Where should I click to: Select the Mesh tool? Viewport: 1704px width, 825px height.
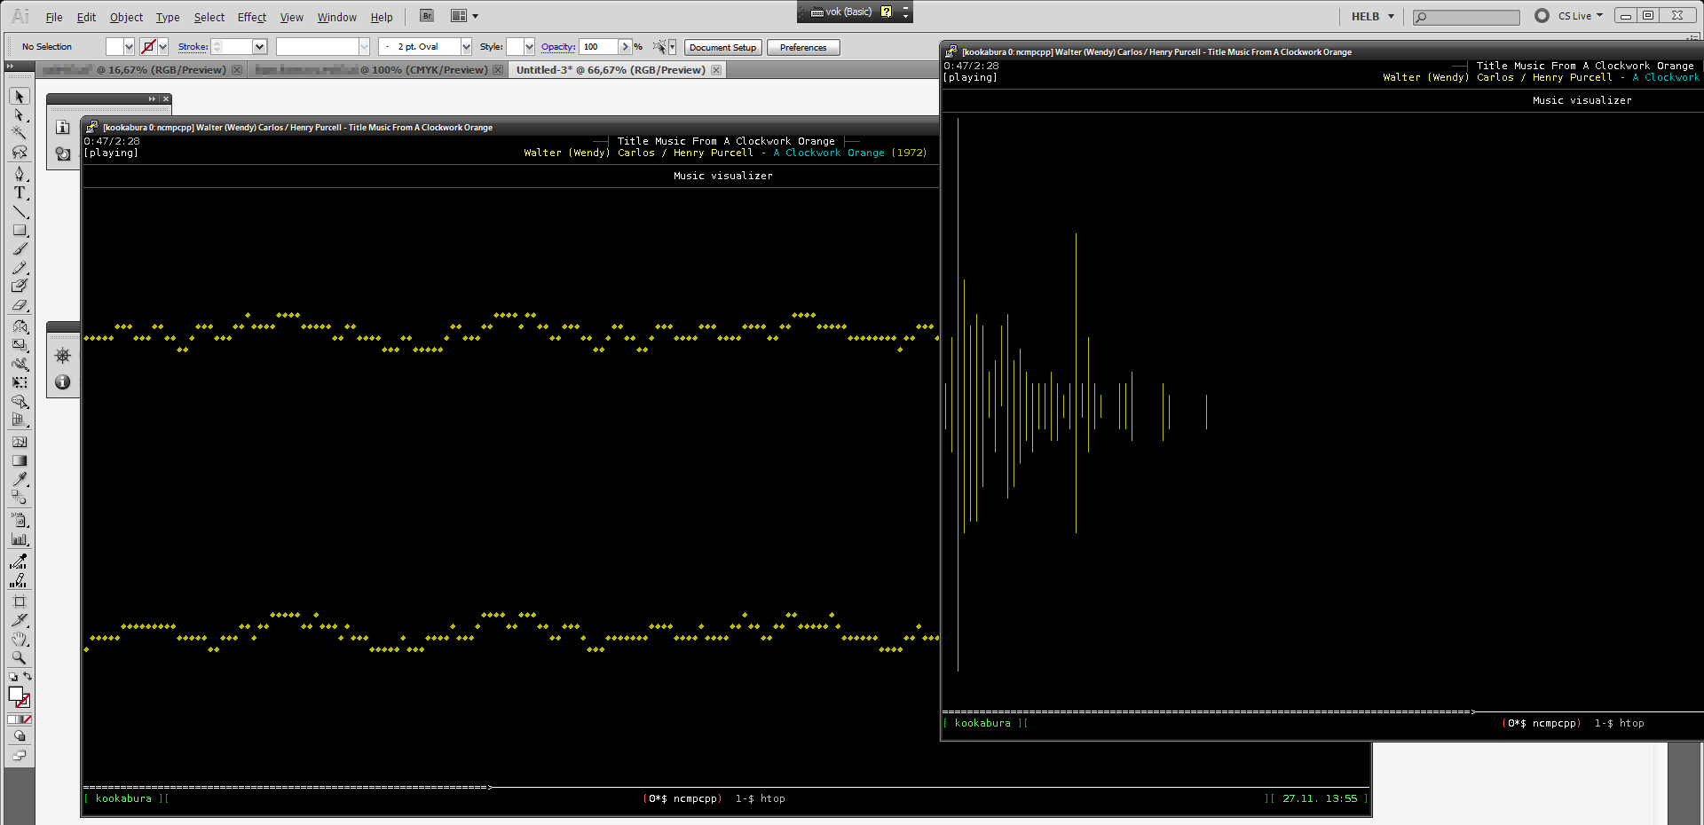pyautogui.click(x=20, y=442)
